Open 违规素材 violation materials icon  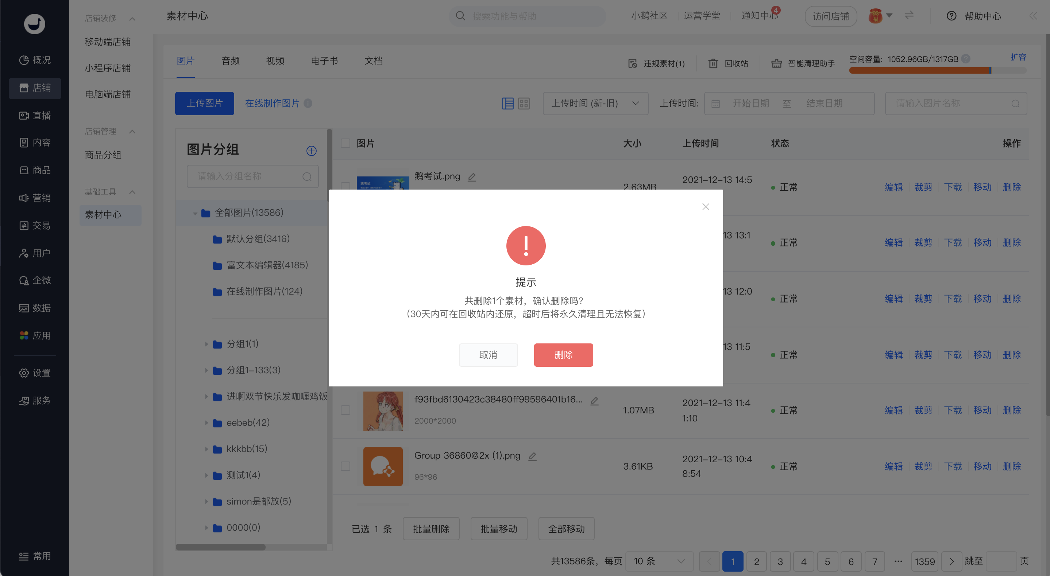[x=632, y=63]
